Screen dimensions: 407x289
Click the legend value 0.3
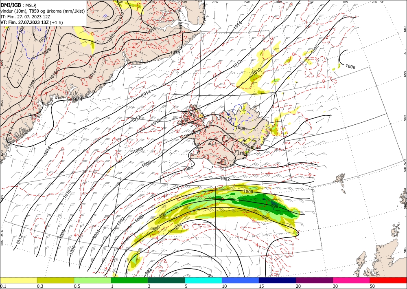click(40, 286)
